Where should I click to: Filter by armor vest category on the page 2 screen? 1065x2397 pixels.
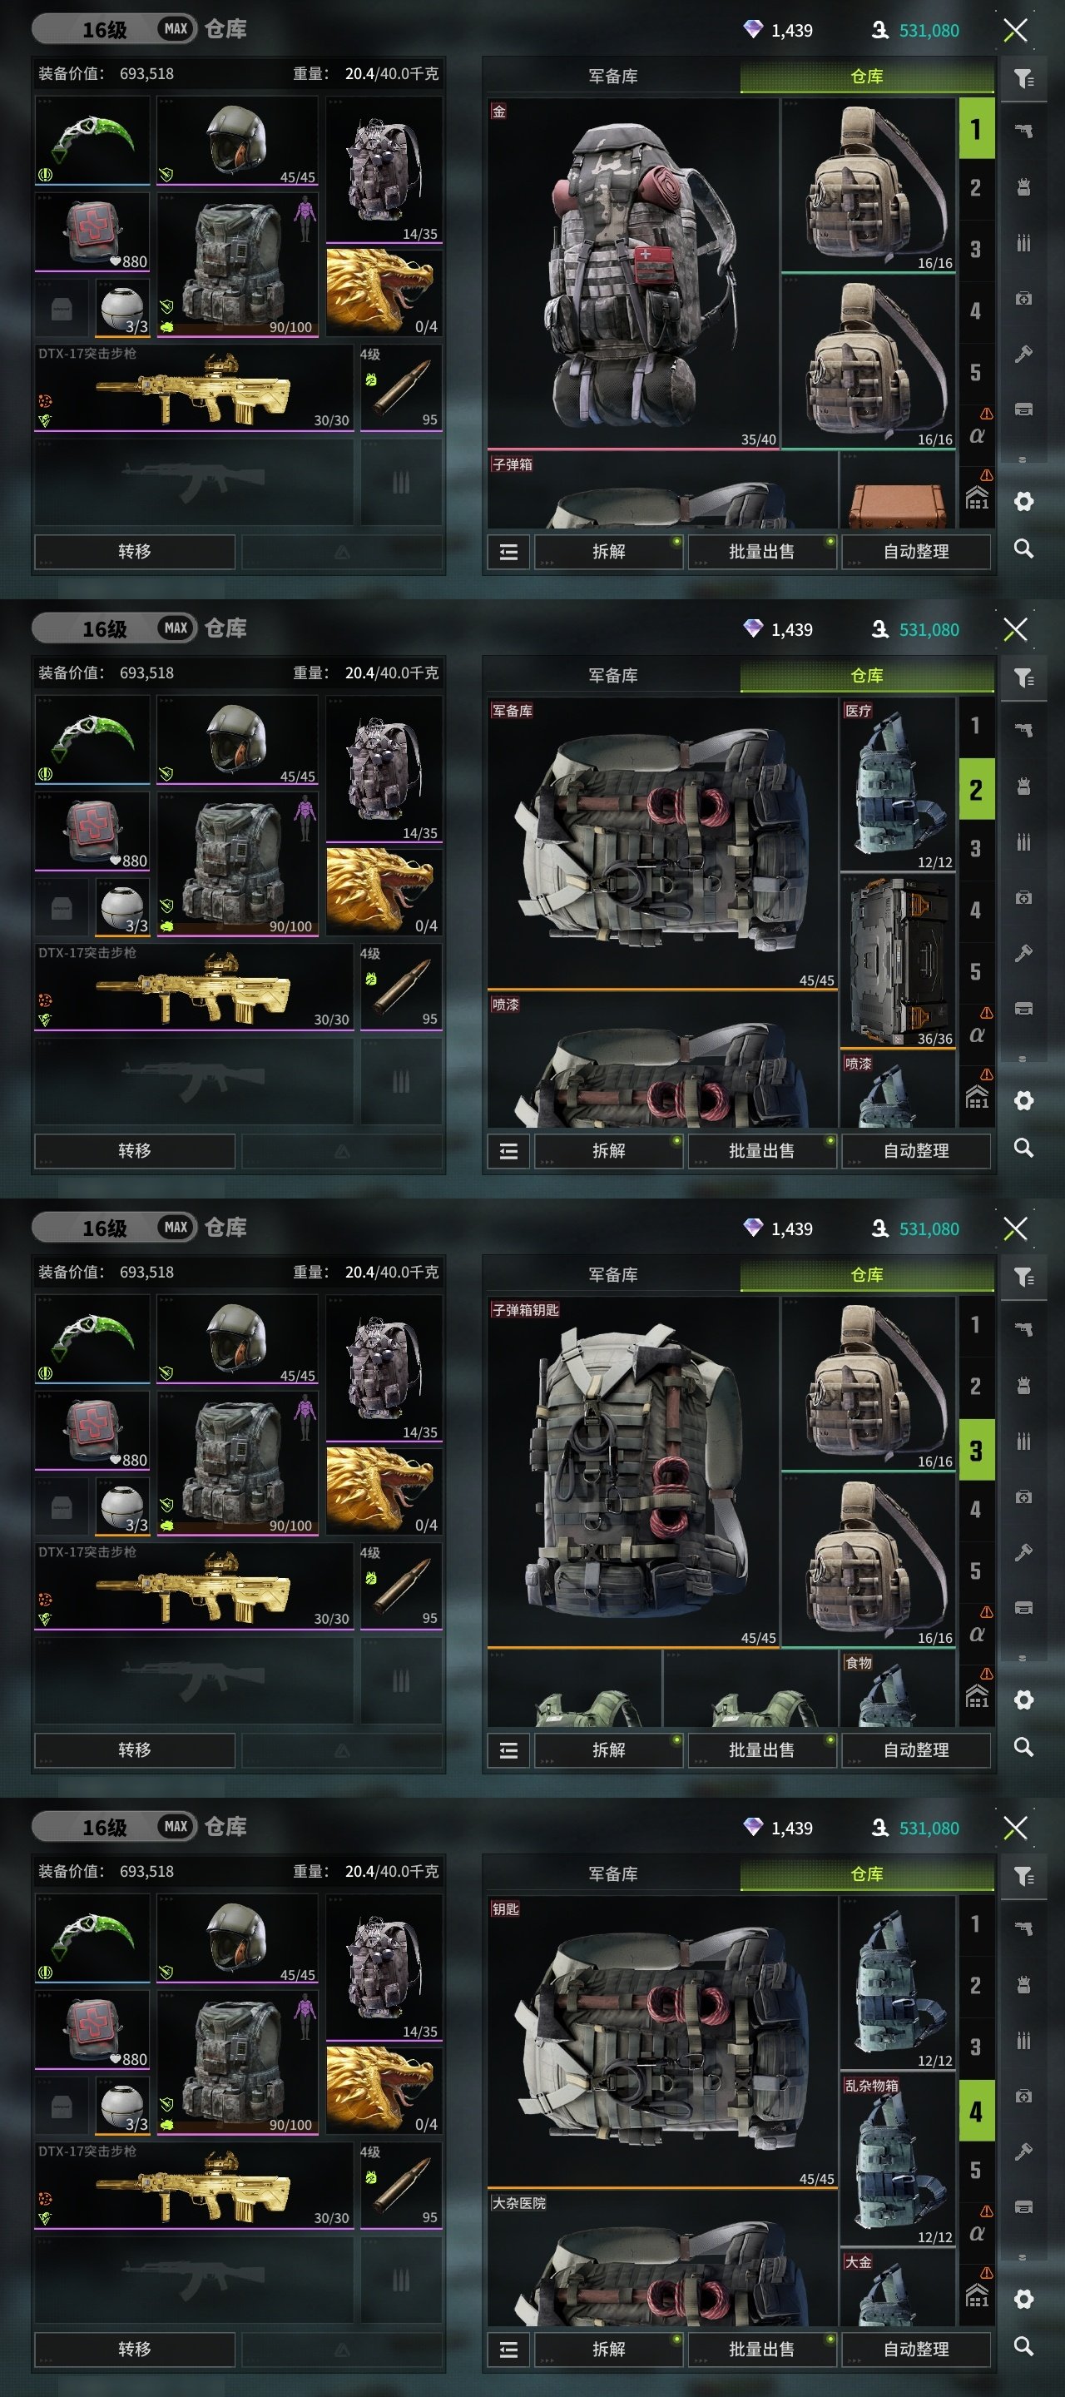tap(1023, 787)
